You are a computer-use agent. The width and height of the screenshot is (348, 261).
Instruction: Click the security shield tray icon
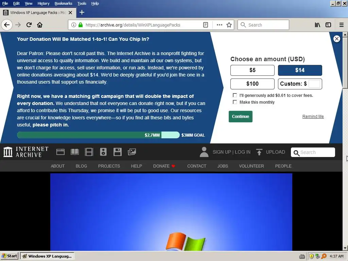click(311, 256)
